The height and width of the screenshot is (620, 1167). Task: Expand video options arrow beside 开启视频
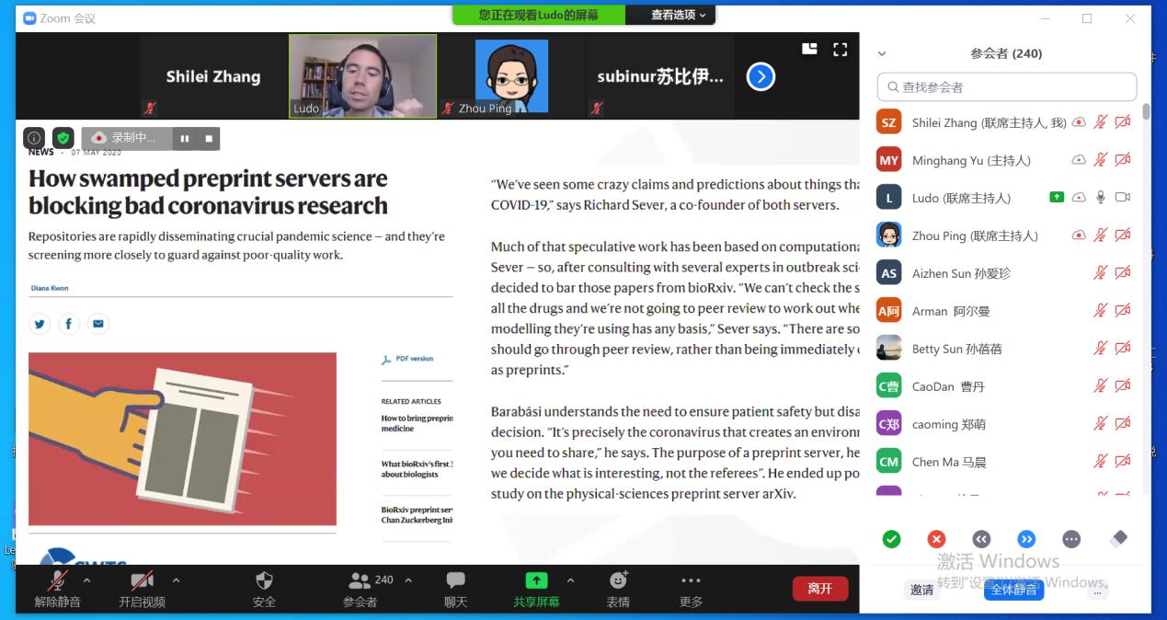tap(176, 580)
